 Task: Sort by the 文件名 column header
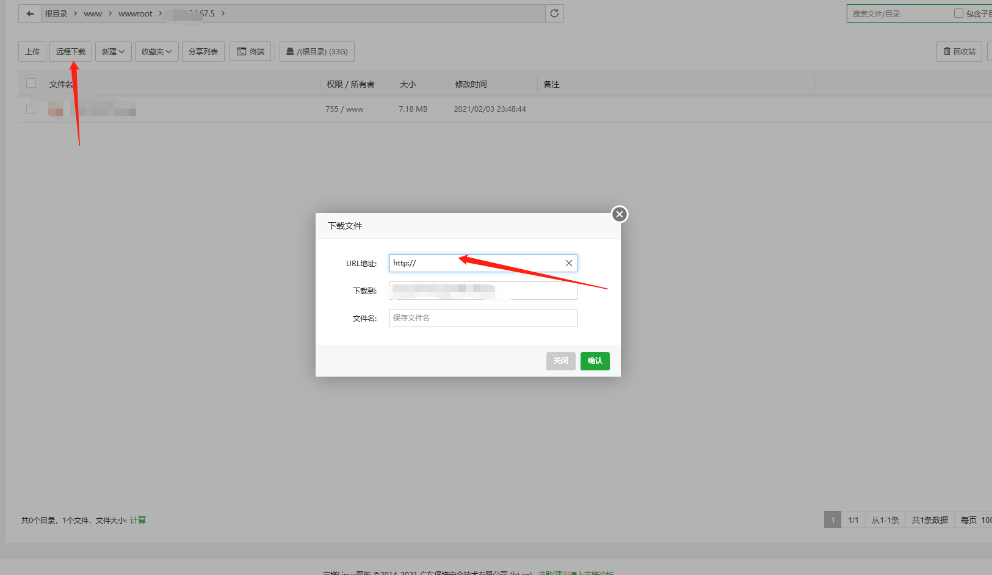61,84
